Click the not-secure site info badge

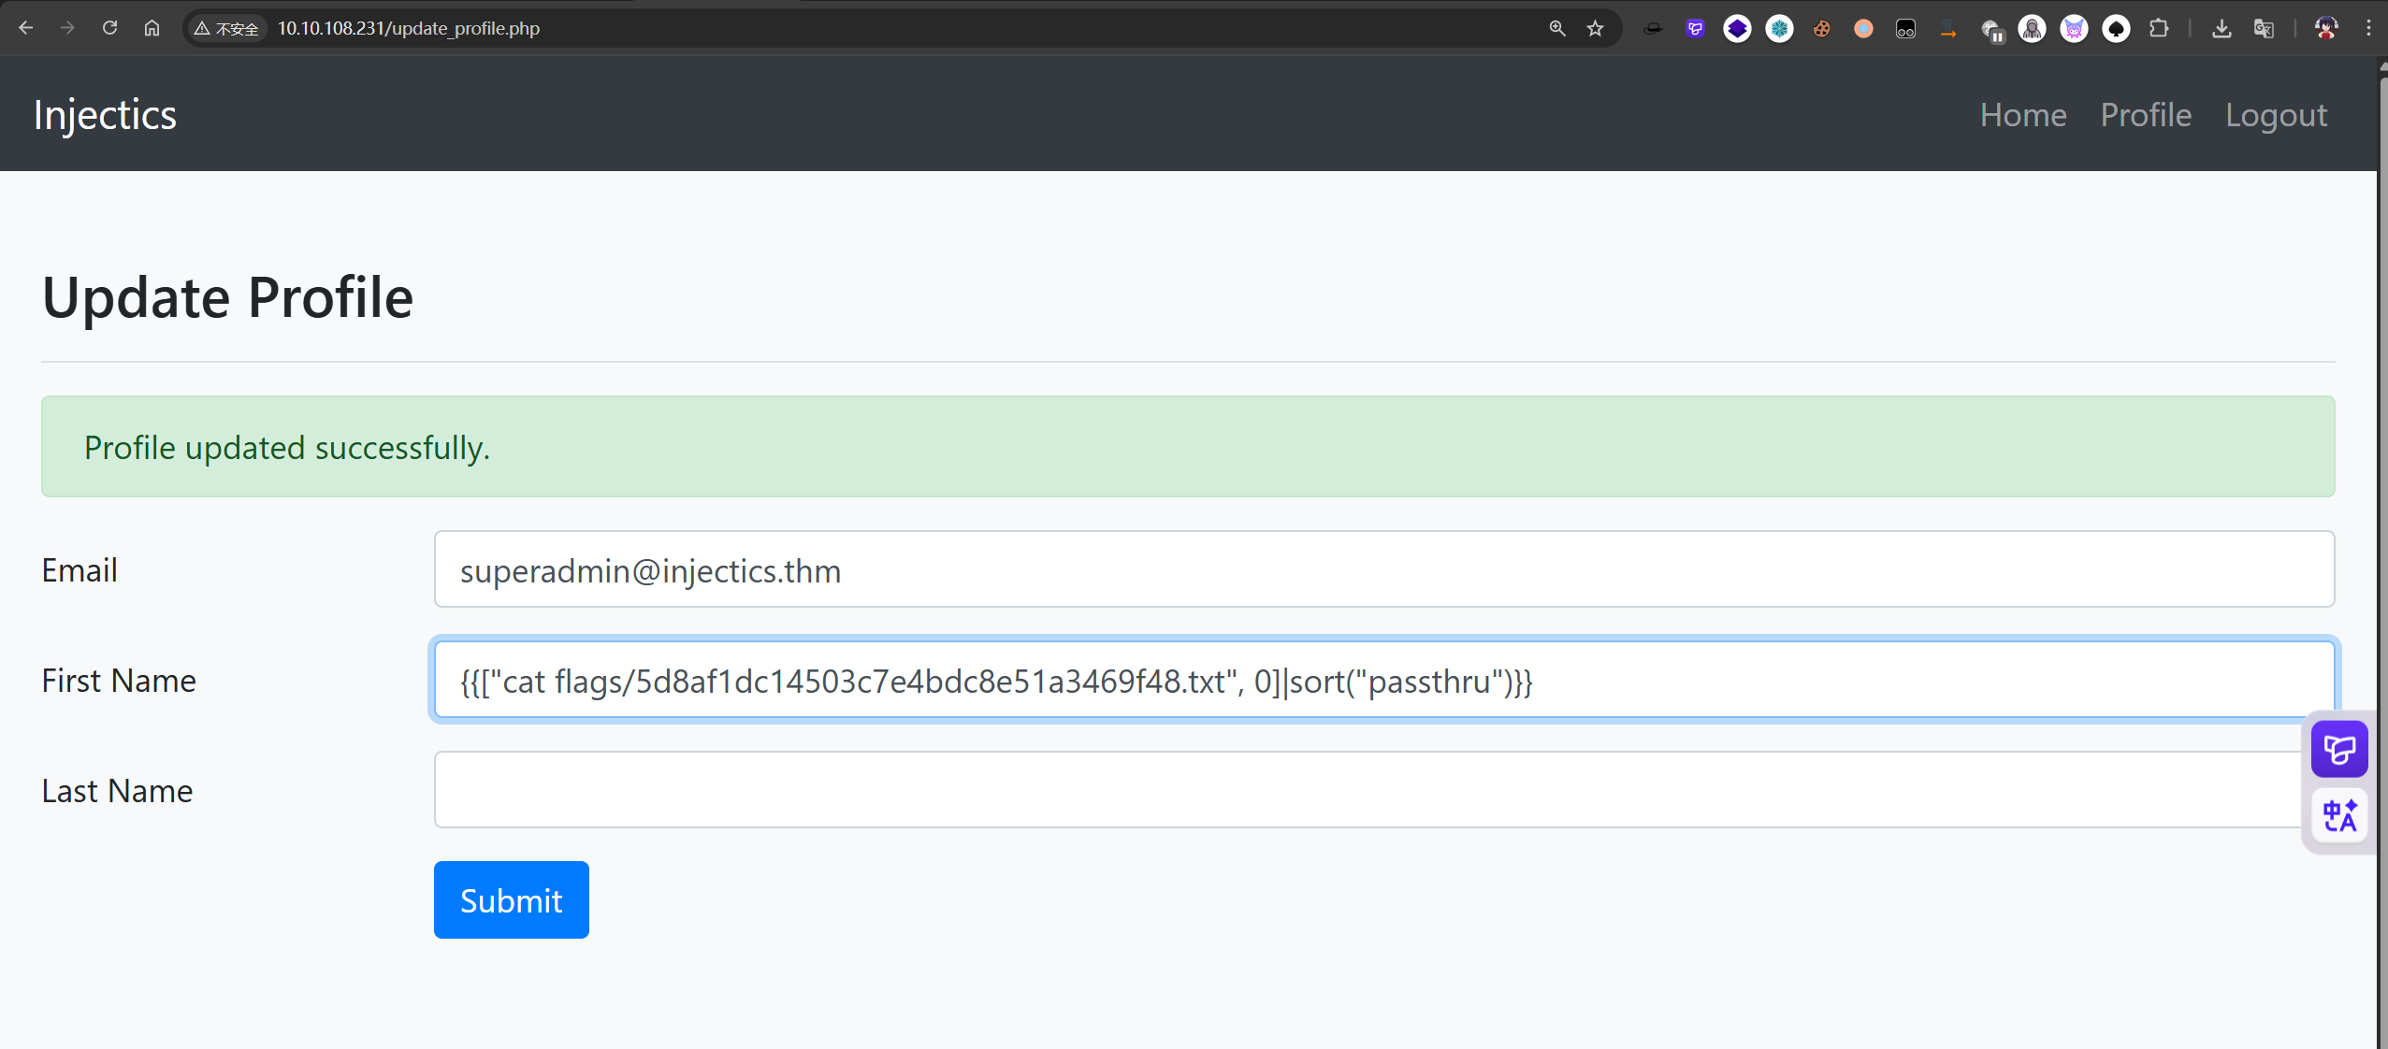(226, 29)
